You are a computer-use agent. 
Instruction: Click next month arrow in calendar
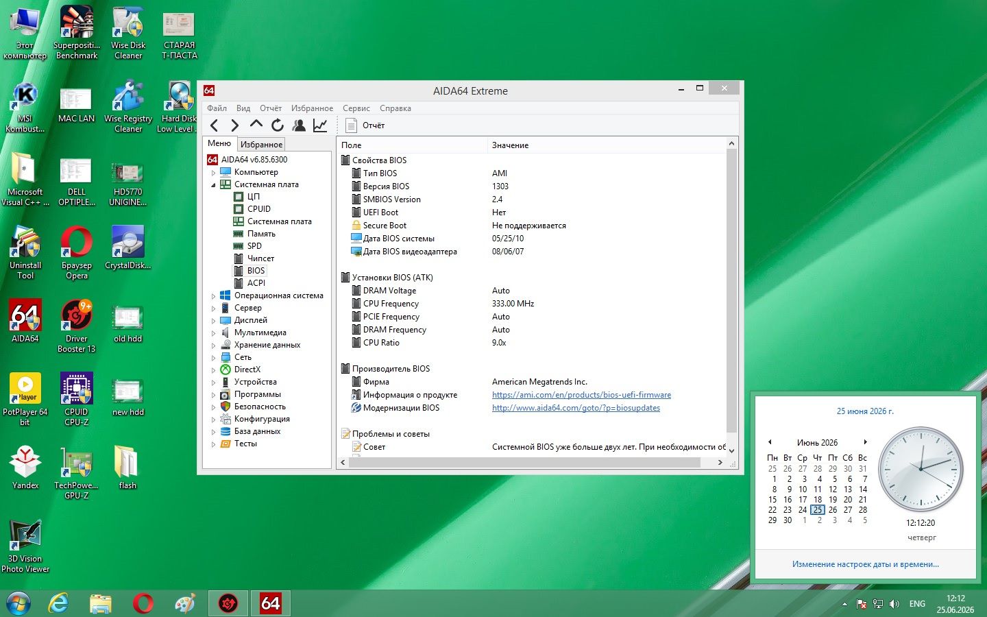click(865, 442)
